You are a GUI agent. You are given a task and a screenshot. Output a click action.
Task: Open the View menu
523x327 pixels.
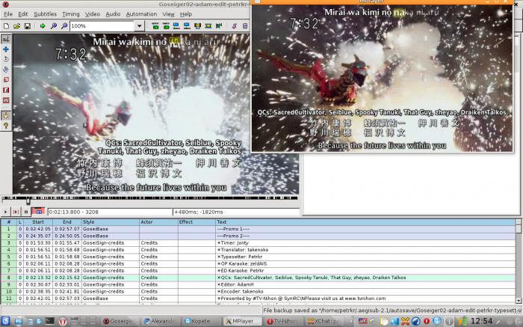tap(168, 14)
